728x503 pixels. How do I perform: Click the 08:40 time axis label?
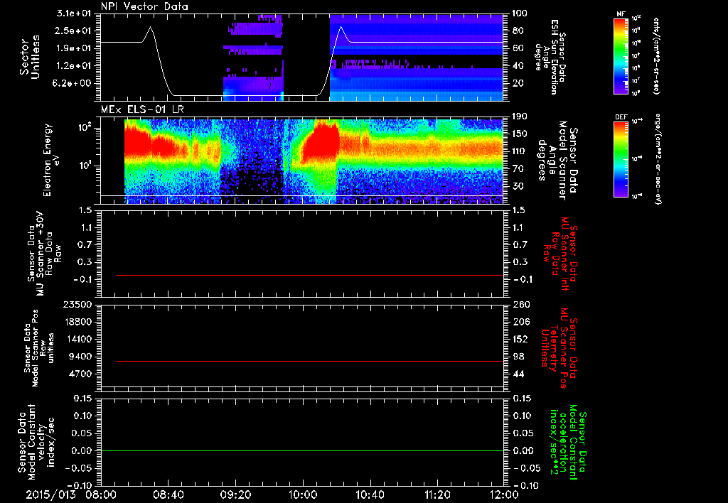point(168,494)
